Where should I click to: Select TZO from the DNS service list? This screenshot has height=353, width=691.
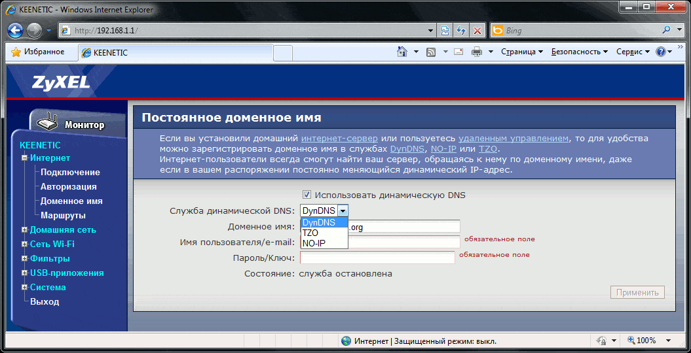[310, 233]
